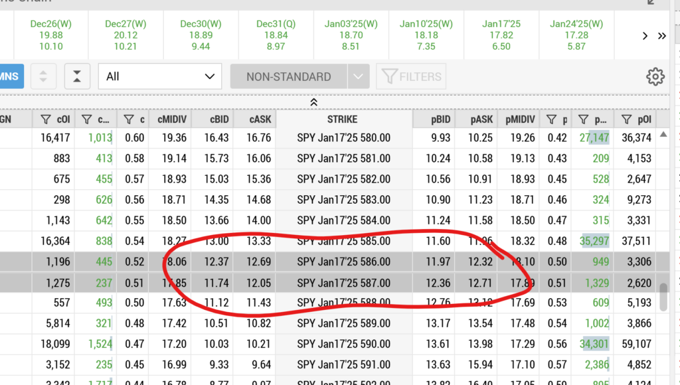Click the center-on-strike hourglass button
The width and height of the screenshot is (680, 385).
[x=77, y=76]
